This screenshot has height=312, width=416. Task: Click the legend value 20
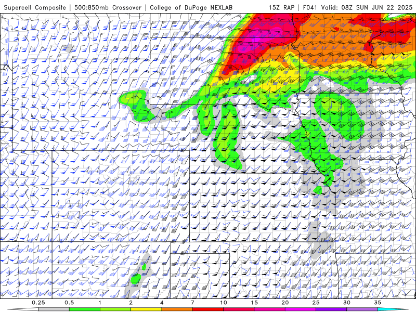[285, 303]
